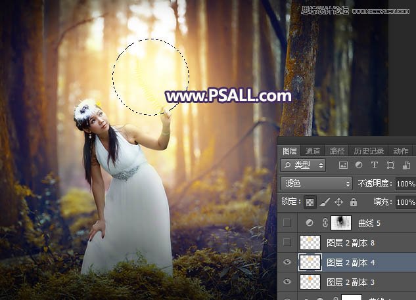This screenshot has width=416, height=300.
Task: Select the 图层 2 副本 4 layer name
Action: click(x=350, y=263)
